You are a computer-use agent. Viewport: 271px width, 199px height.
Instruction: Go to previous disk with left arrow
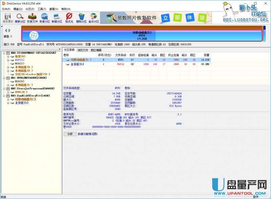click(6, 30)
